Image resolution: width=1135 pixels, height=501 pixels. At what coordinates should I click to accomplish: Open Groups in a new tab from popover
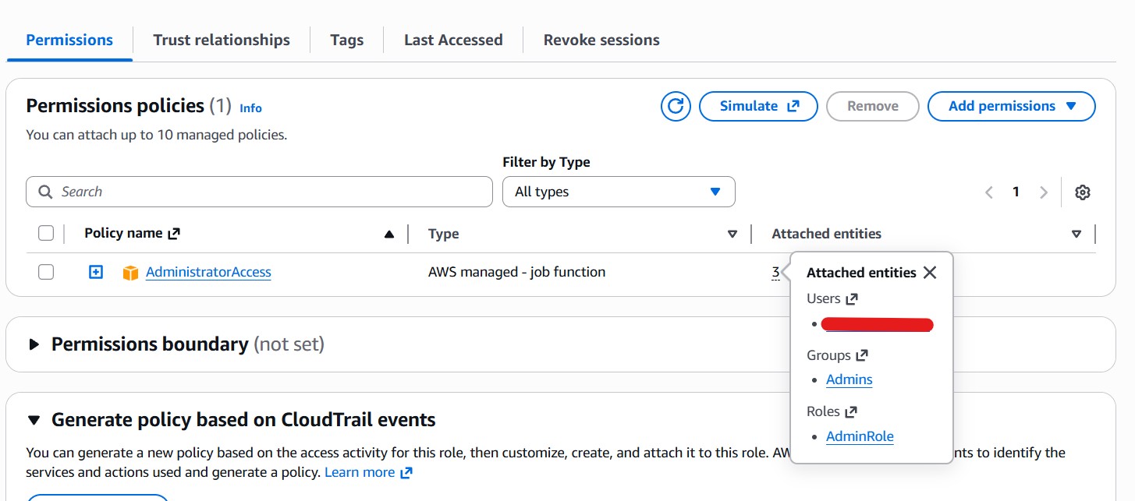pos(860,355)
